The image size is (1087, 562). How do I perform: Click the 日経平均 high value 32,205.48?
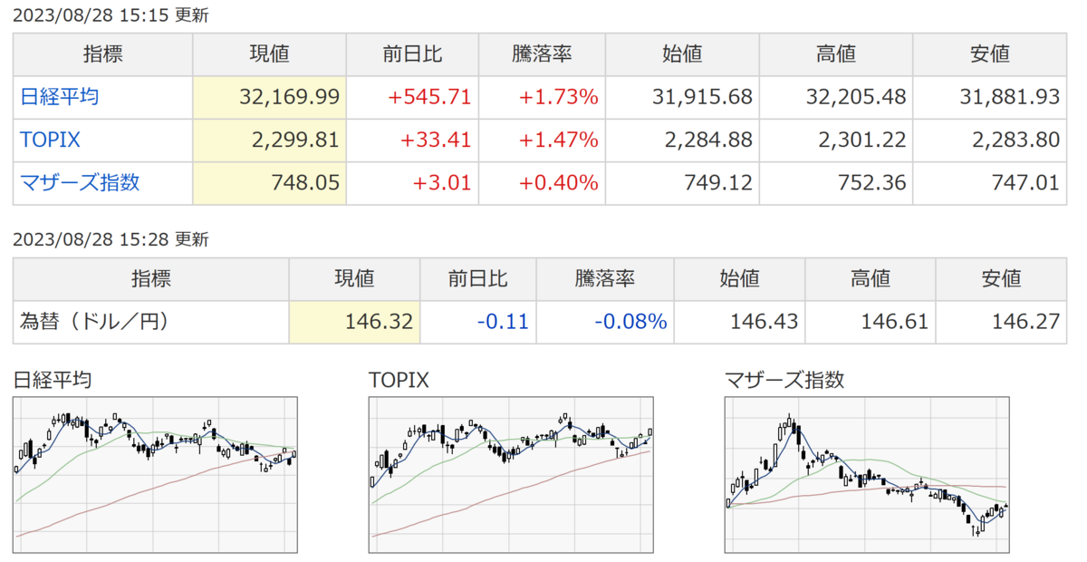(x=851, y=97)
